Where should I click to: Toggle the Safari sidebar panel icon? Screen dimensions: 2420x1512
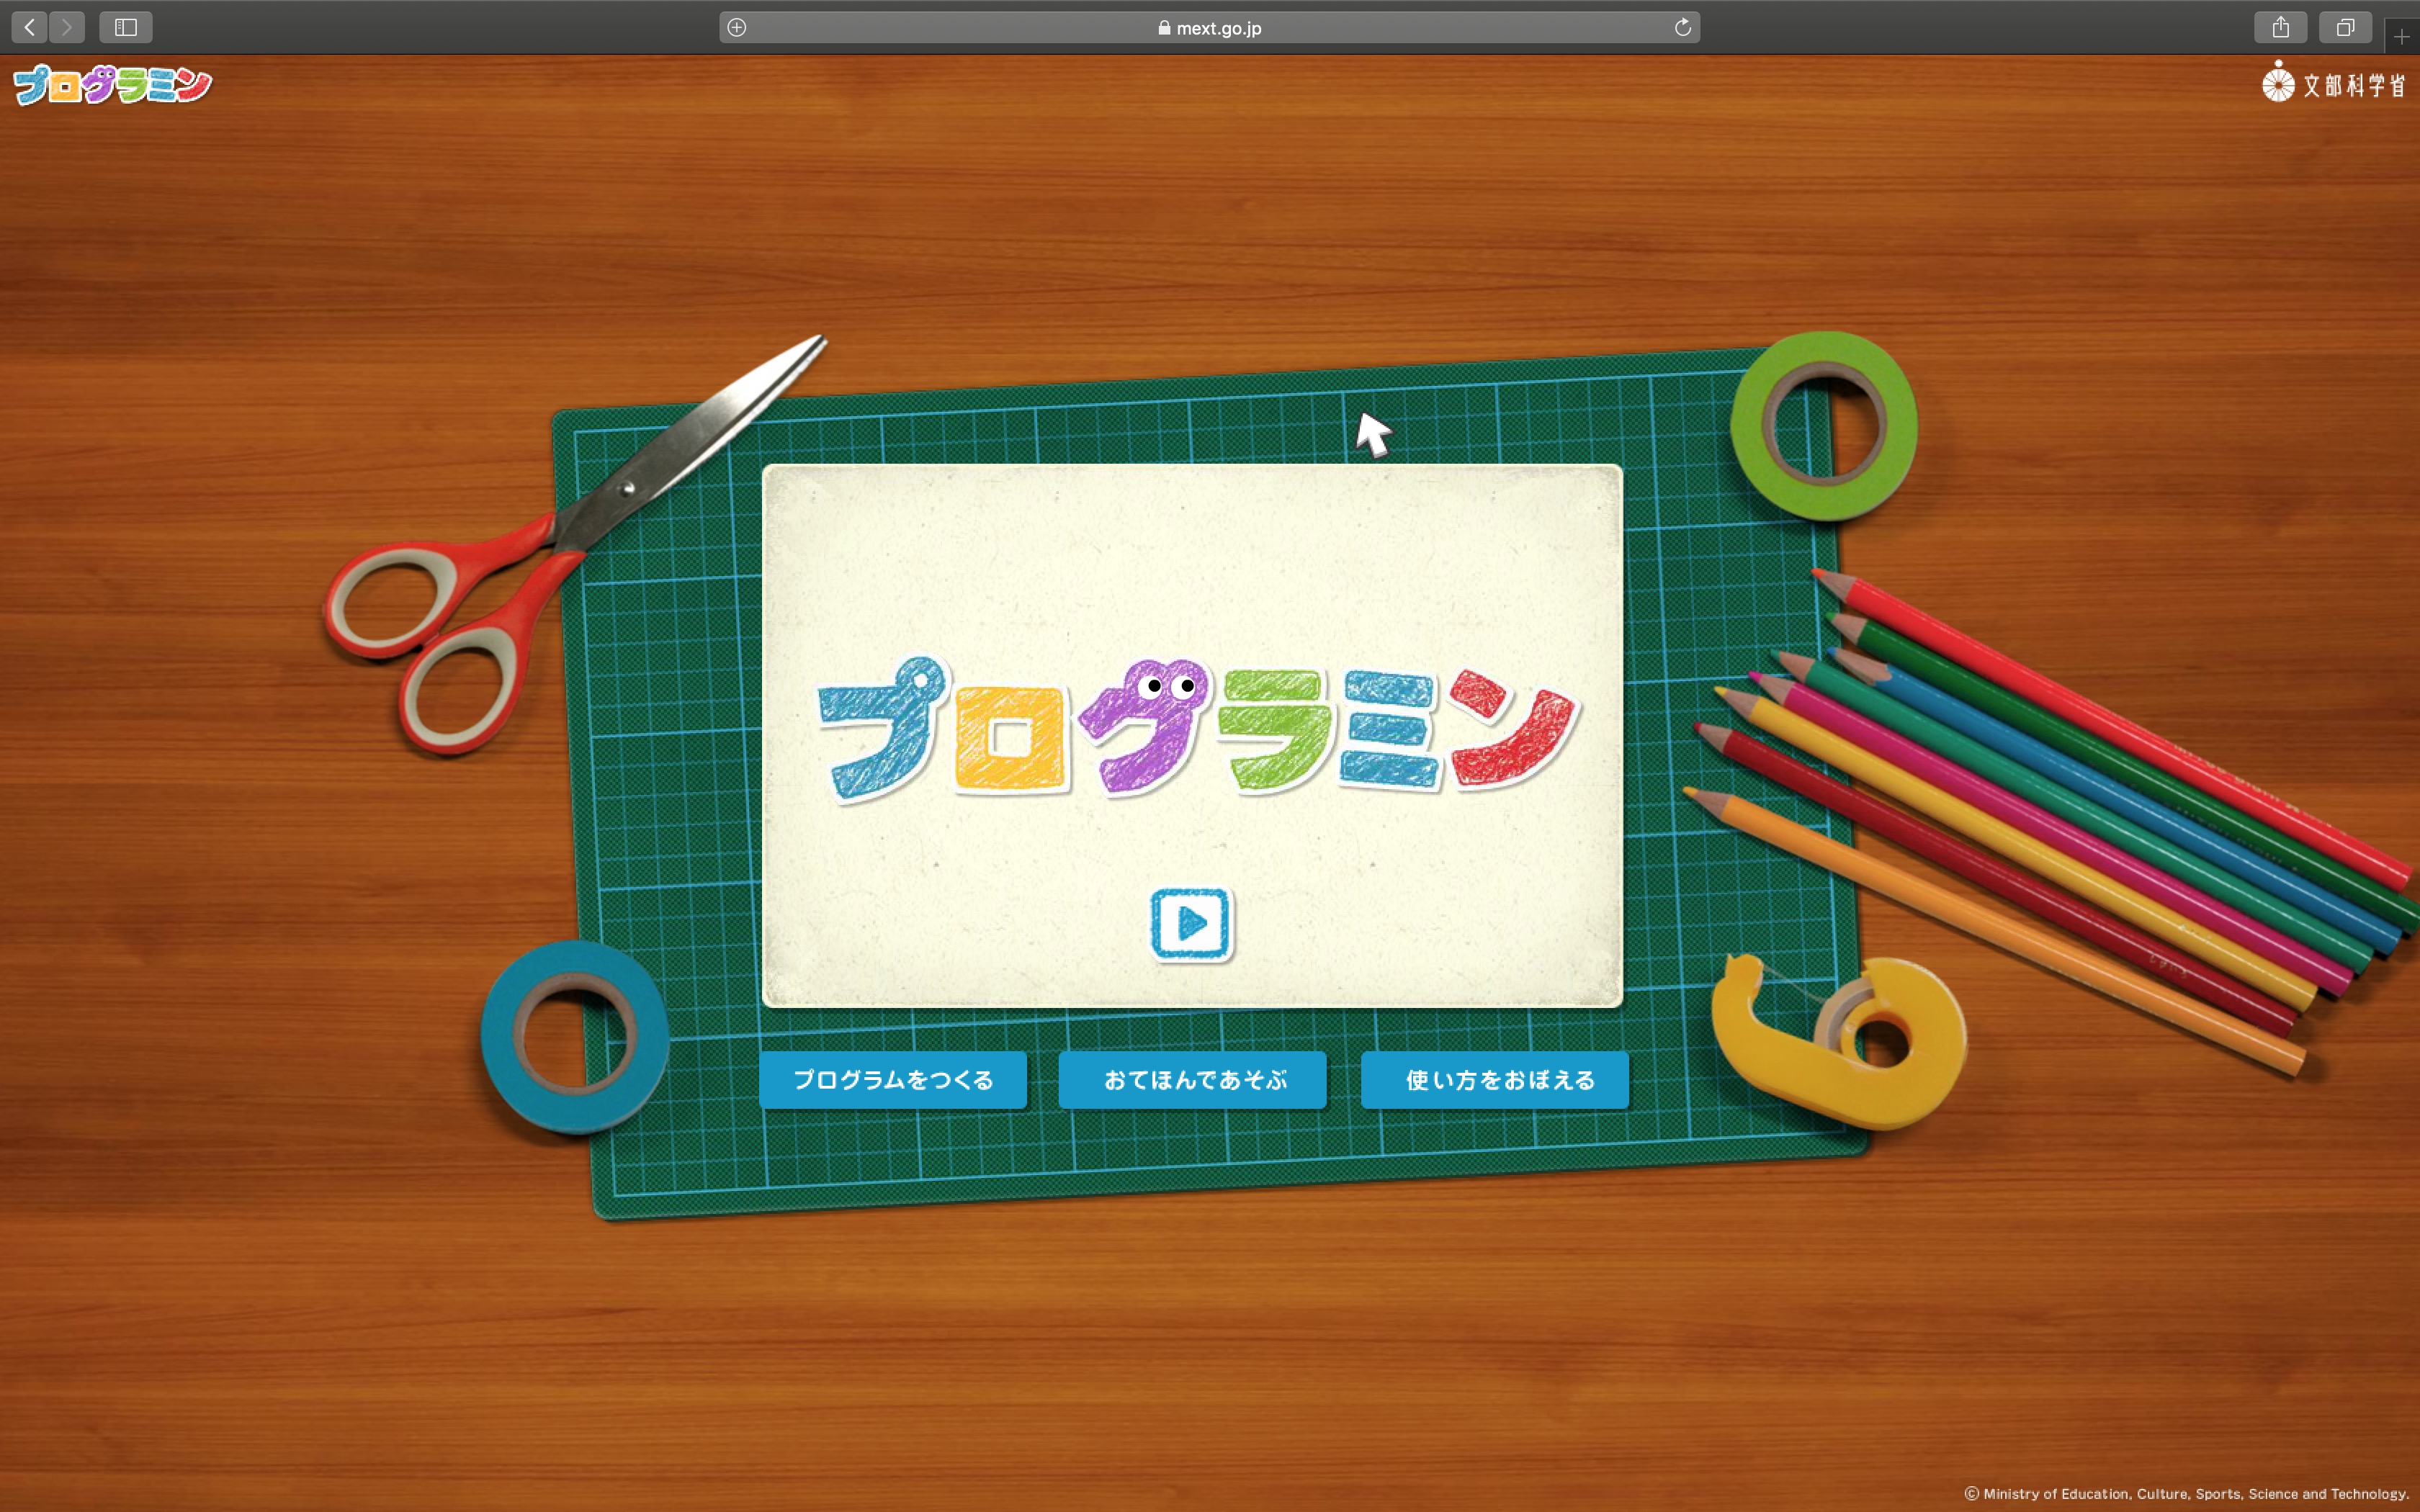tap(126, 27)
